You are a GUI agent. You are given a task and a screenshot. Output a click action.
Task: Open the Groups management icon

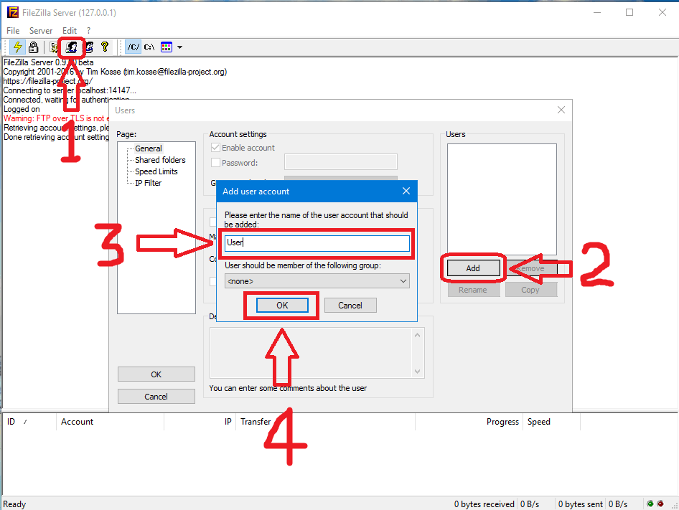(x=88, y=47)
